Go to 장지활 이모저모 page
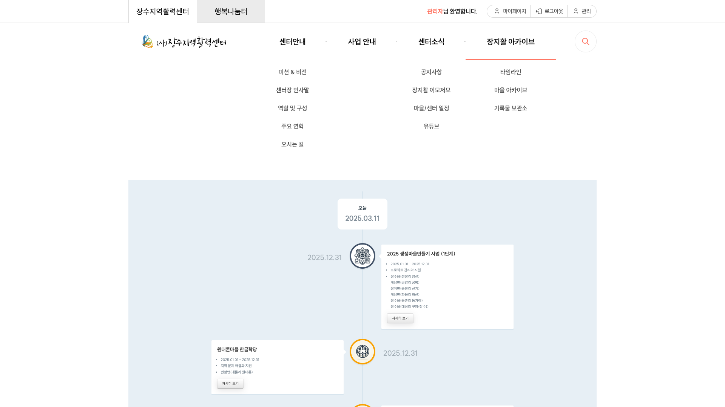Image resolution: width=725 pixels, height=407 pixels. click(x=431, y=90)
